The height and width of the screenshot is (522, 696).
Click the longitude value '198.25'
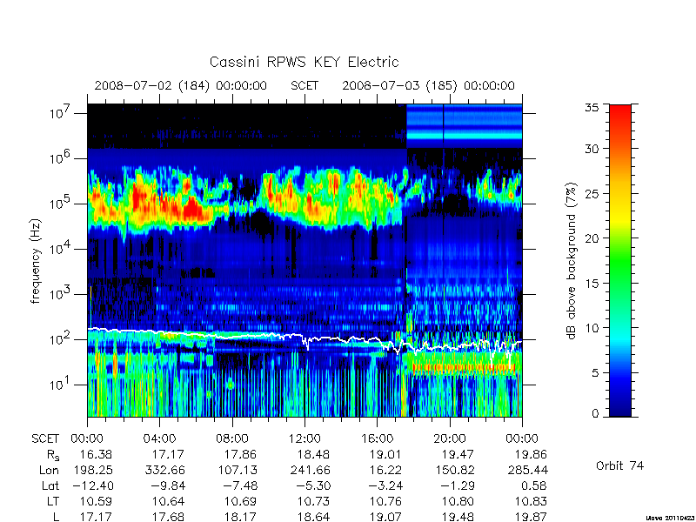pyautogui.click(x=92, y=470)
